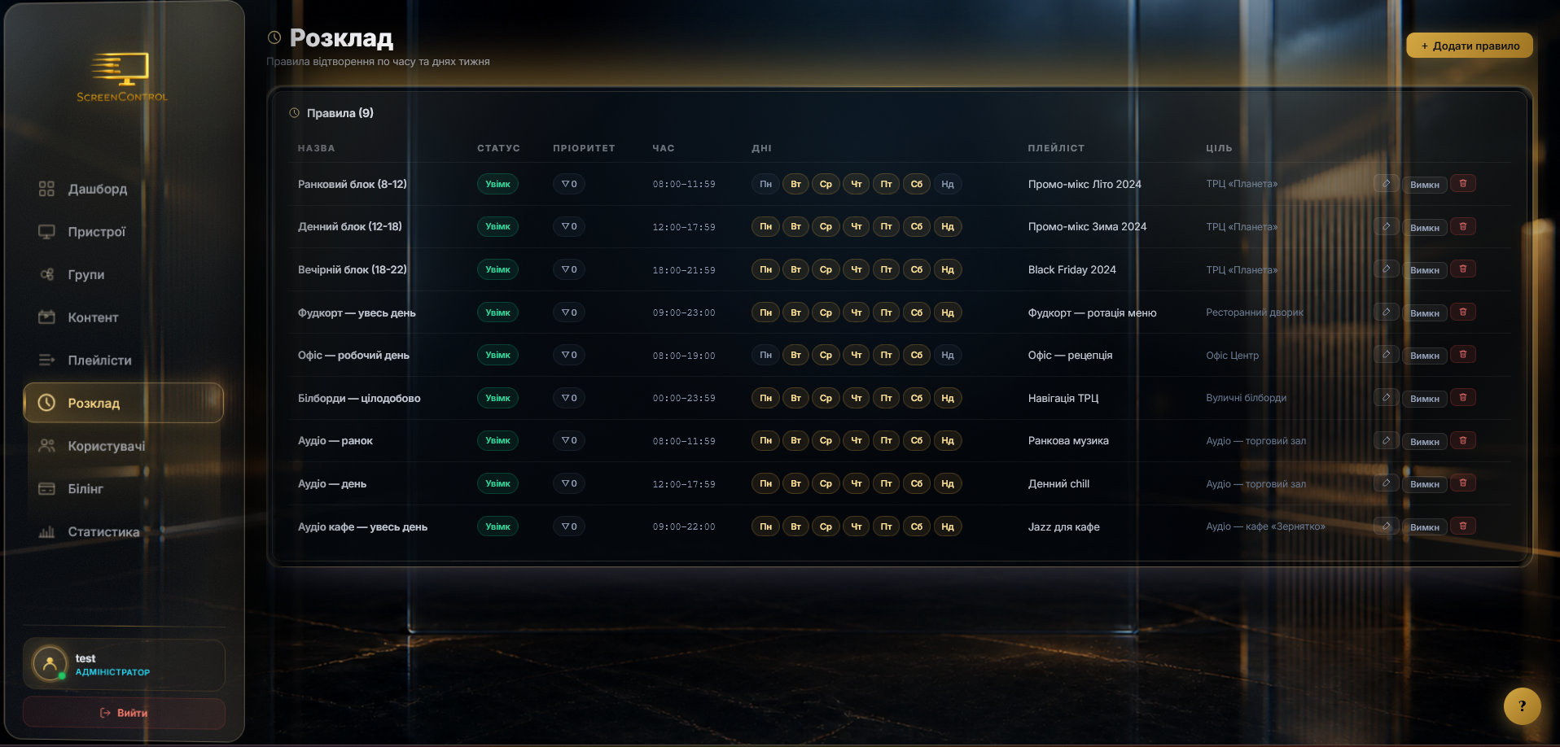Disable Фудкорт — увесь день with Вимкн
This screenshot has width=1560, height=747.
[x=1425, y=313]
